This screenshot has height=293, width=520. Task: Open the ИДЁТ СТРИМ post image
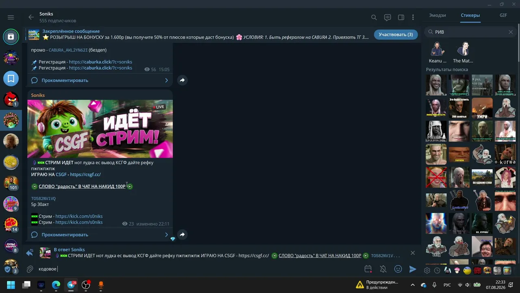click(100, 129)
